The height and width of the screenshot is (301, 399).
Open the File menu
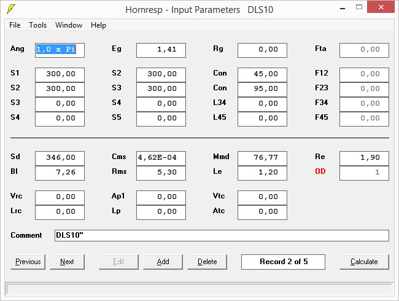tap(15, 25)
